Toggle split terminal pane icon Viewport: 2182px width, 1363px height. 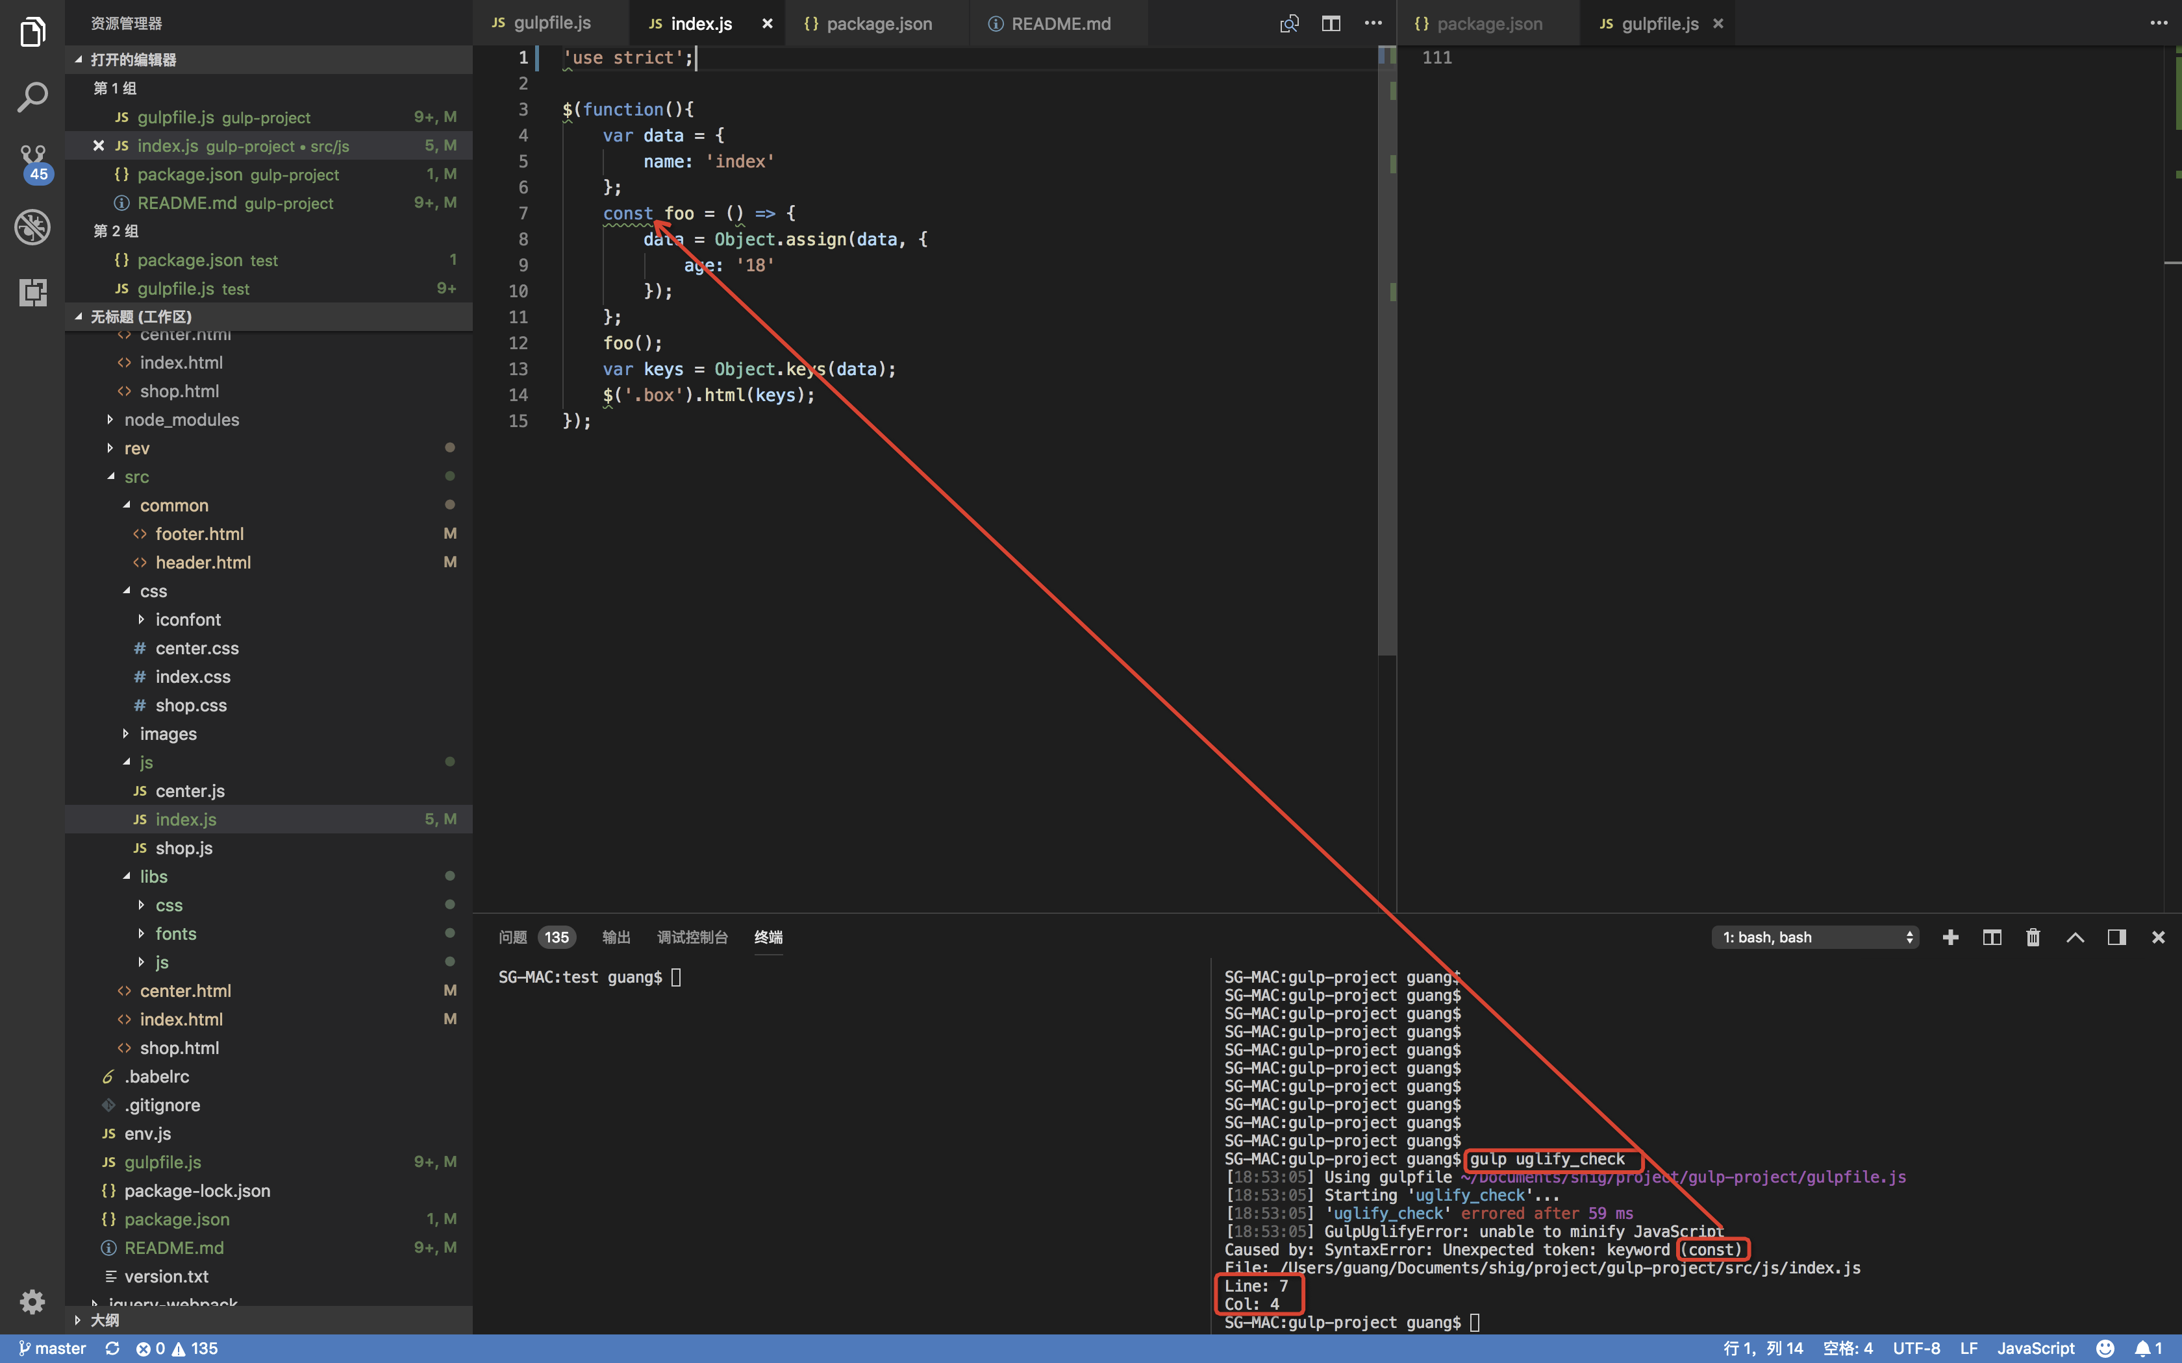(x=1992, y=937)
